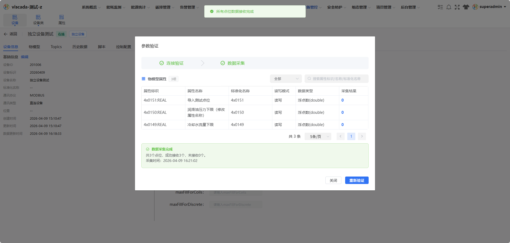Image resolution: width=510 pixels, height=243 pixels.
Task: Click the 共 3 条 total text
Action: [x=294, y=136]
